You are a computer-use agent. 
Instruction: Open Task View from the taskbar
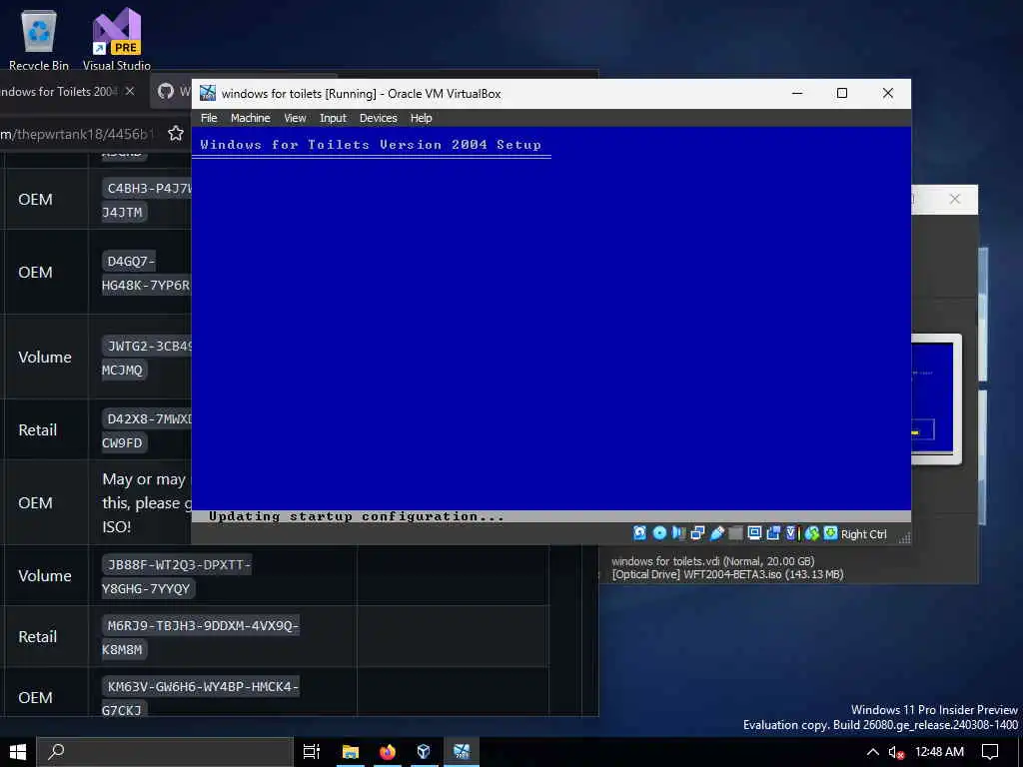(312, 752)
